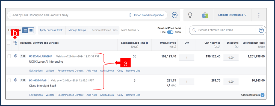Select the expanded line view icon

[x=31, y=30]
